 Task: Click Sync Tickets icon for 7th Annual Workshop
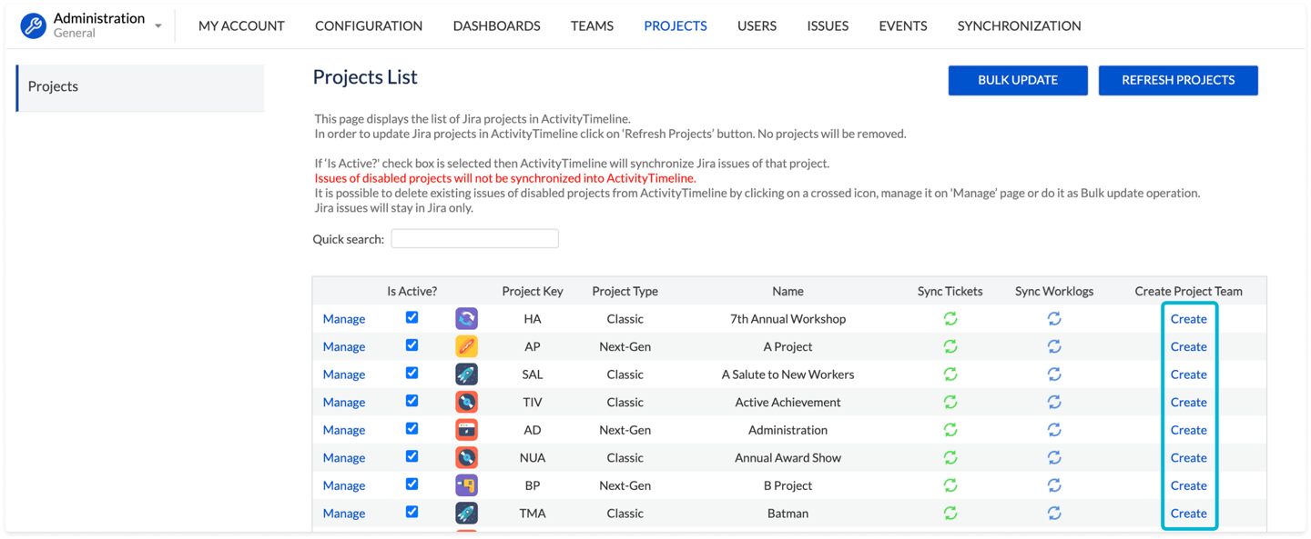pyautogui.click(x=950, y=319)
